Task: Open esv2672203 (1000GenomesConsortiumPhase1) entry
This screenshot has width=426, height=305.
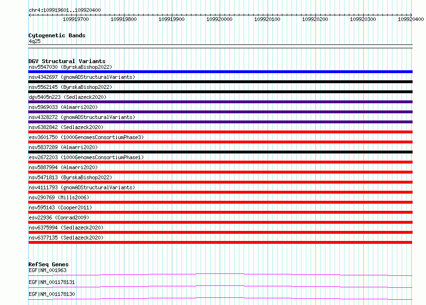Action: (x=86, y=157)
